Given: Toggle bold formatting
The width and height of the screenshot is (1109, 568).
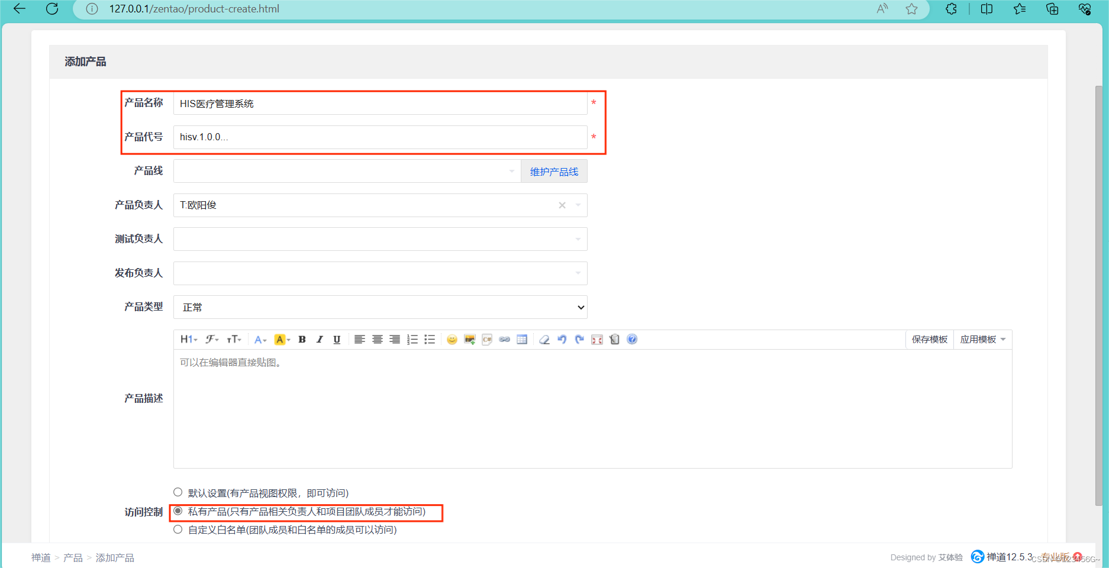Looking at the screenshot, I should 302,340.
